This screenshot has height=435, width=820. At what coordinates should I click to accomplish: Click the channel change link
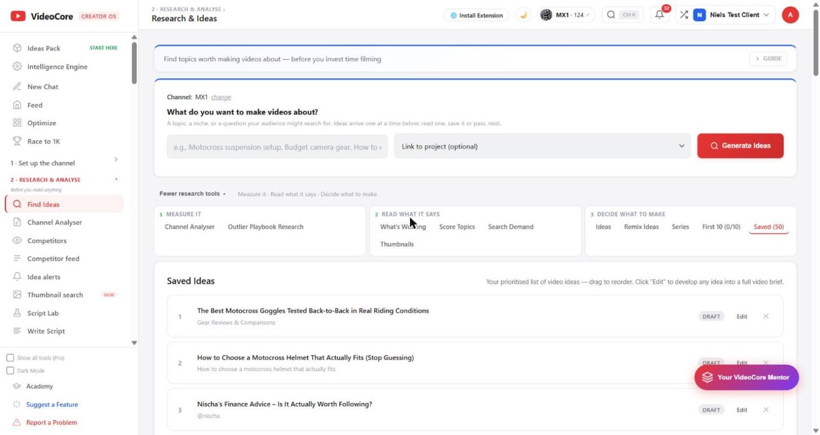tap(221, 97)
